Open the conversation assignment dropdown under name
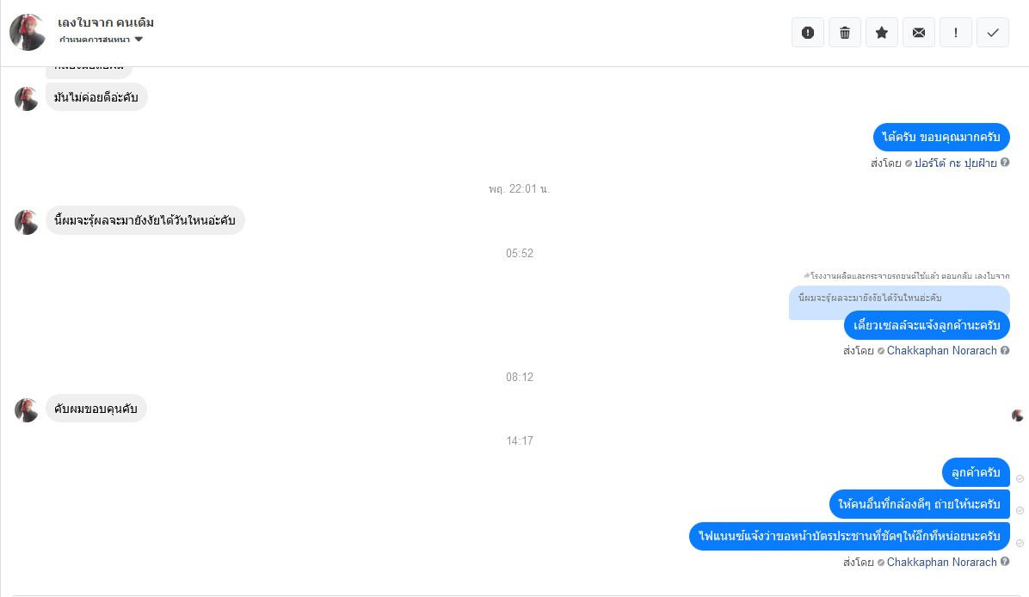 101,40
